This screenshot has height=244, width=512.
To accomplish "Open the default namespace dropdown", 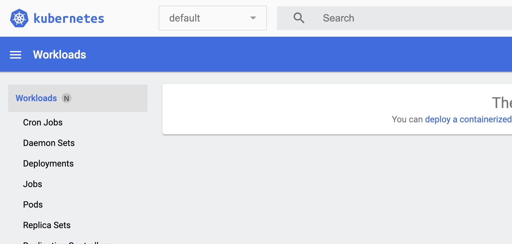I will [x=212, y=18].
